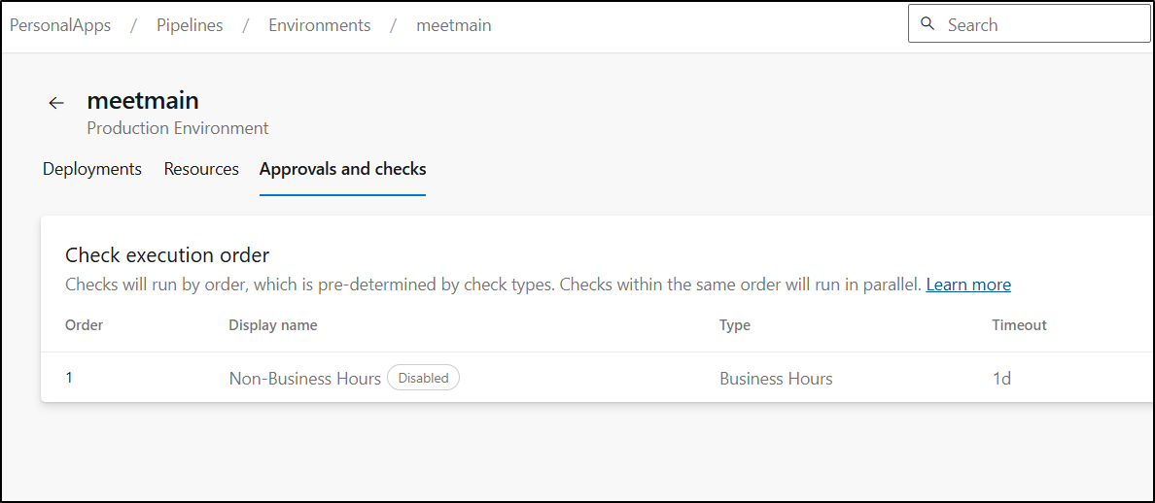Click the Type column header
The width and height of the screenshot is (1155, 503).
pos(734,325)
